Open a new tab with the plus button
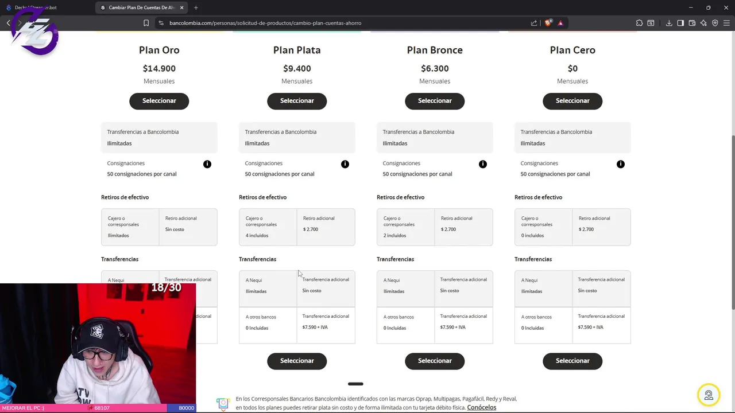Viewport: 735px width, 413px height. (x=196, y=7)
